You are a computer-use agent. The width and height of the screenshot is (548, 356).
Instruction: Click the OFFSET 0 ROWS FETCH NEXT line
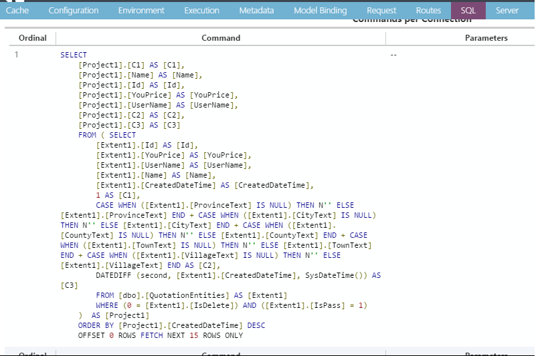(x=161, y=335)
